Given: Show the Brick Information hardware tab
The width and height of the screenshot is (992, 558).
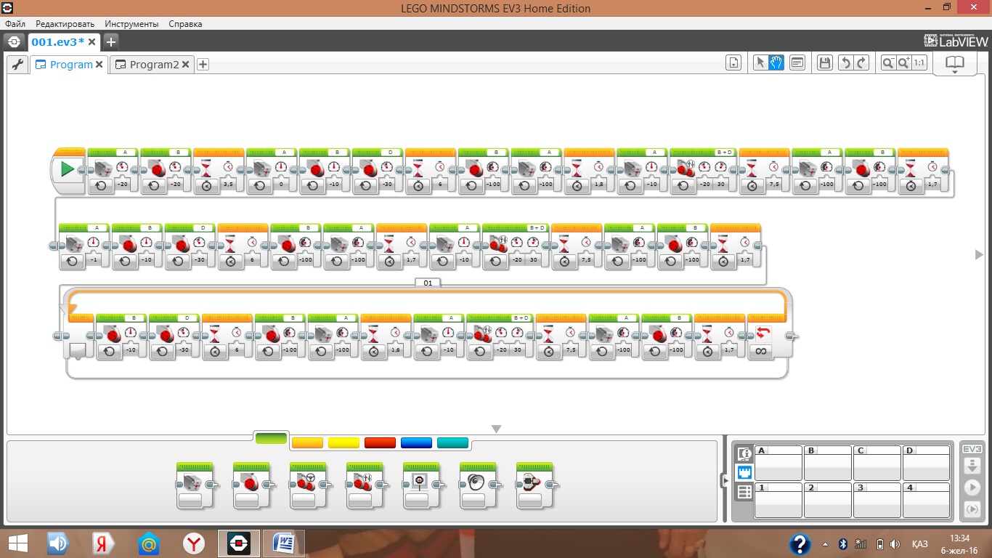Looking at the screenshot, I should coord(744,454).
